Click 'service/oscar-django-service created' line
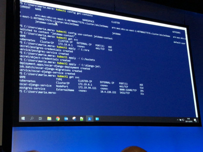203x152 pixels. click(x=47, y=72)
